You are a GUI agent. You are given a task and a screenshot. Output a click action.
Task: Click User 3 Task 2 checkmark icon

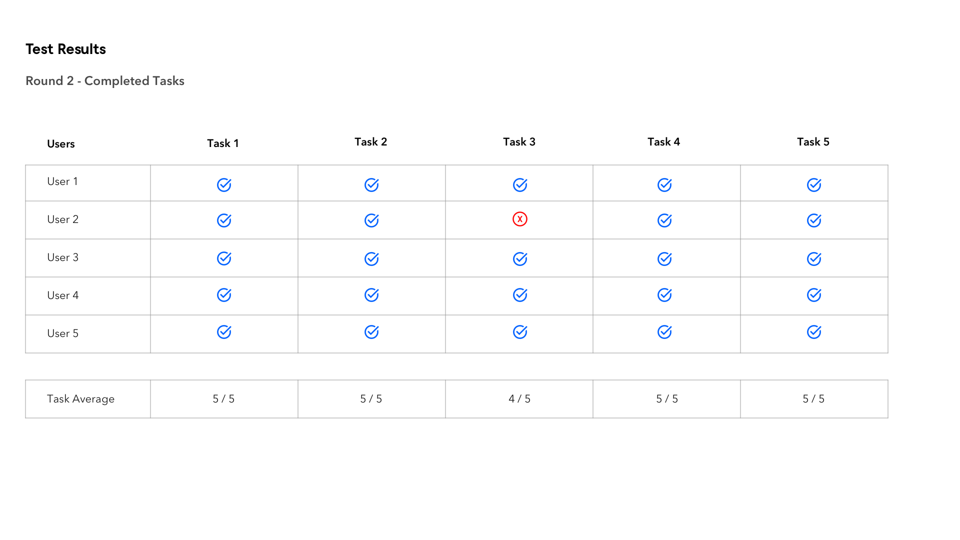point(371,259)
